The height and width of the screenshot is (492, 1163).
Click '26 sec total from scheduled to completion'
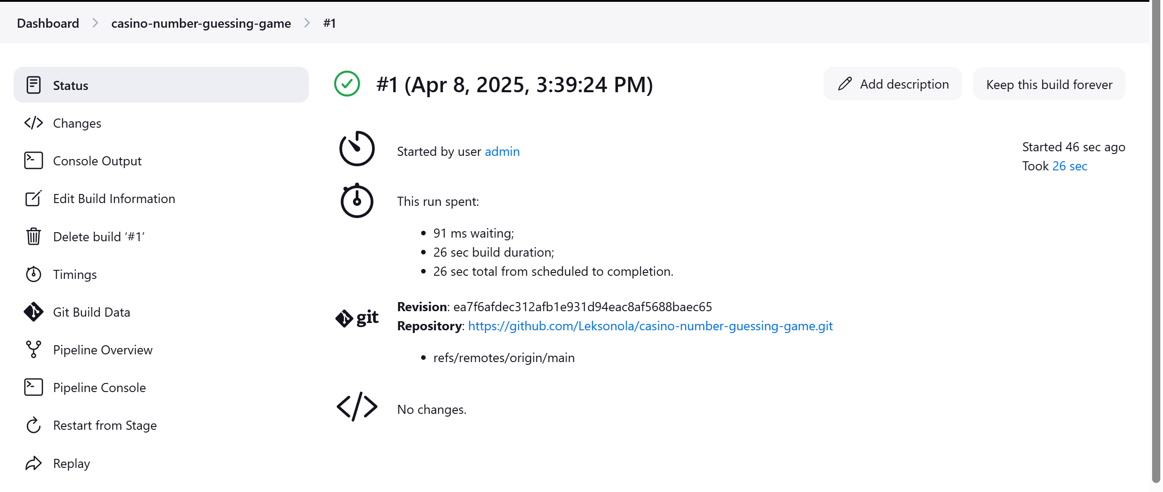(553, 271)
